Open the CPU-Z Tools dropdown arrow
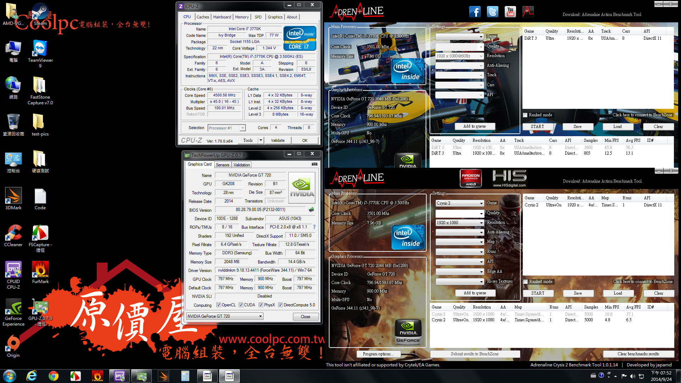Image resolution: width=681 pixels, height=383 pixels. [x=261, y=140]
